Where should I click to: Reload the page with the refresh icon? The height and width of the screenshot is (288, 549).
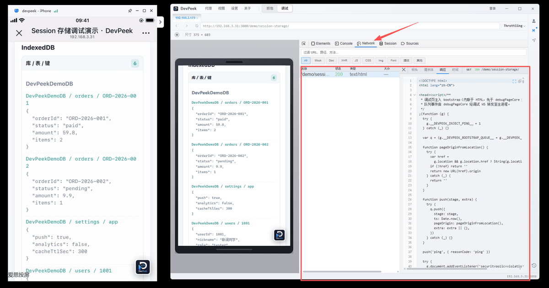197,26
